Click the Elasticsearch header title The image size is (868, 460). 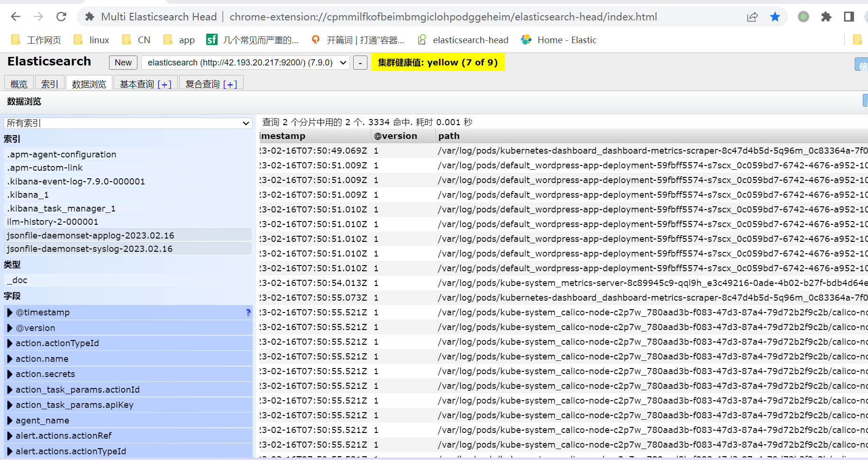coord(49,62)
